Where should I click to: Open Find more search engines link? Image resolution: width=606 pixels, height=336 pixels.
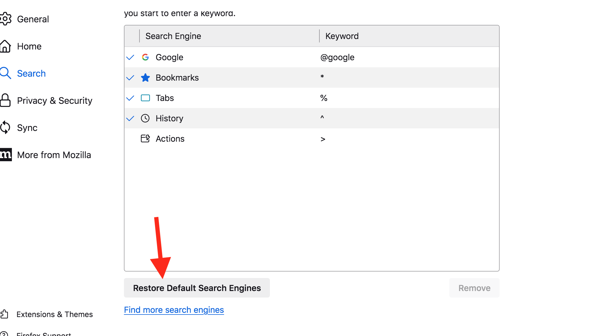click(x=174, y=310)
